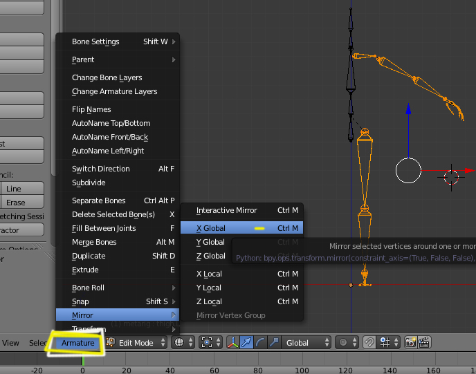476x374 pixels.
Task: Choose AutoName Left/Right
Action: tap(118, 151)
